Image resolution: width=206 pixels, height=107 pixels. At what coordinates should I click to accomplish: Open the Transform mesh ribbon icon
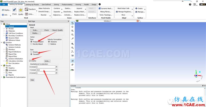26,9
